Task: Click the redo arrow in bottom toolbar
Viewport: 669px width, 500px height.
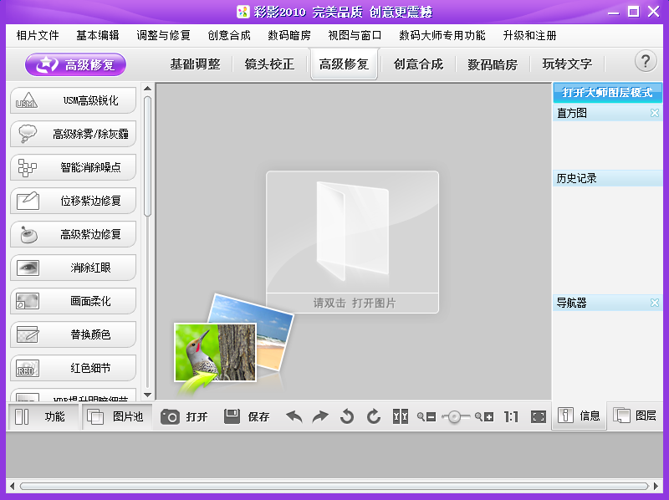Action: tap(320, 416)
